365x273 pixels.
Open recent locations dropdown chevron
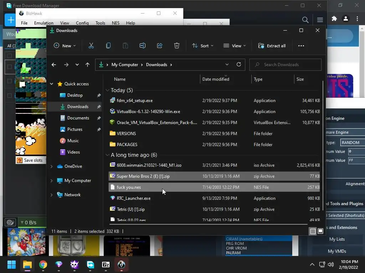(x=77, y=65)
